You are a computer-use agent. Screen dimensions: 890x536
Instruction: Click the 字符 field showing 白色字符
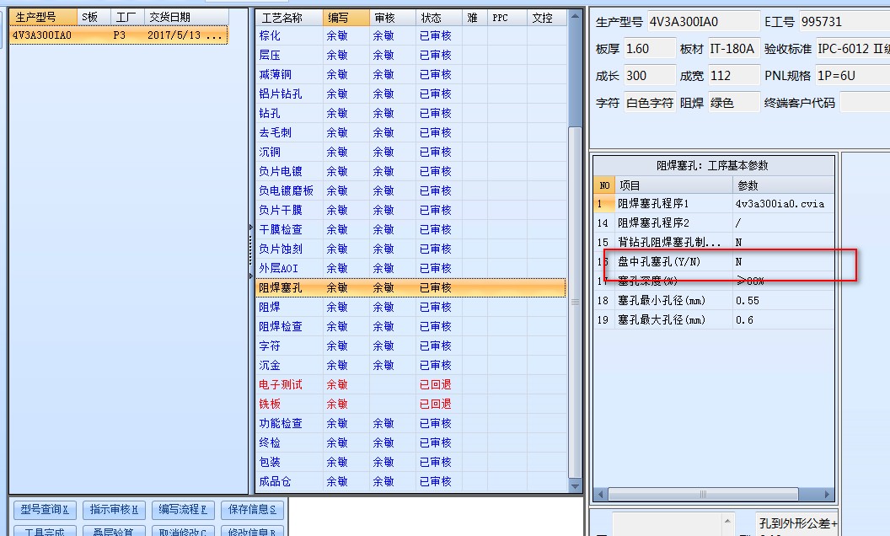(x=650, y=103)
